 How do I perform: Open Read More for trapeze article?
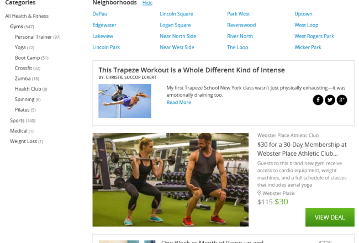[x=179, y=102]
